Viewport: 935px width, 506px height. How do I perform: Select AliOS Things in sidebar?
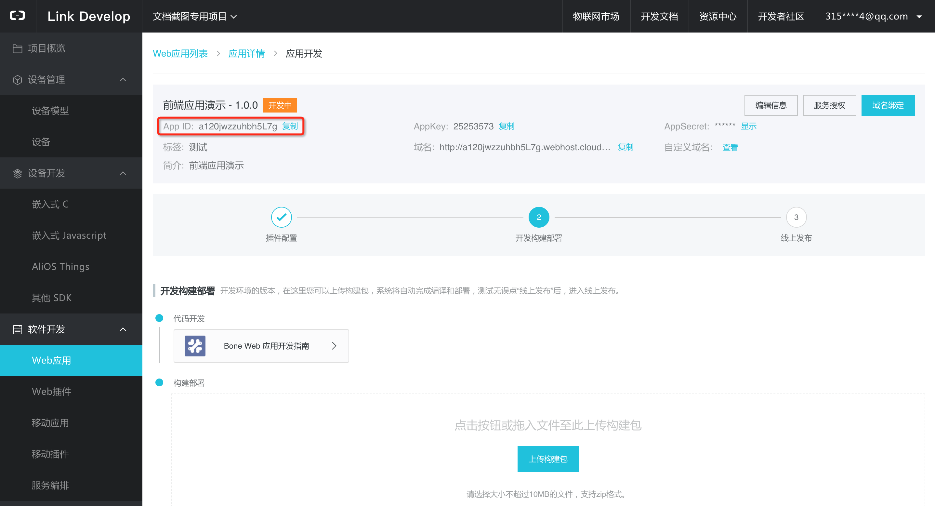pos(71,267)
